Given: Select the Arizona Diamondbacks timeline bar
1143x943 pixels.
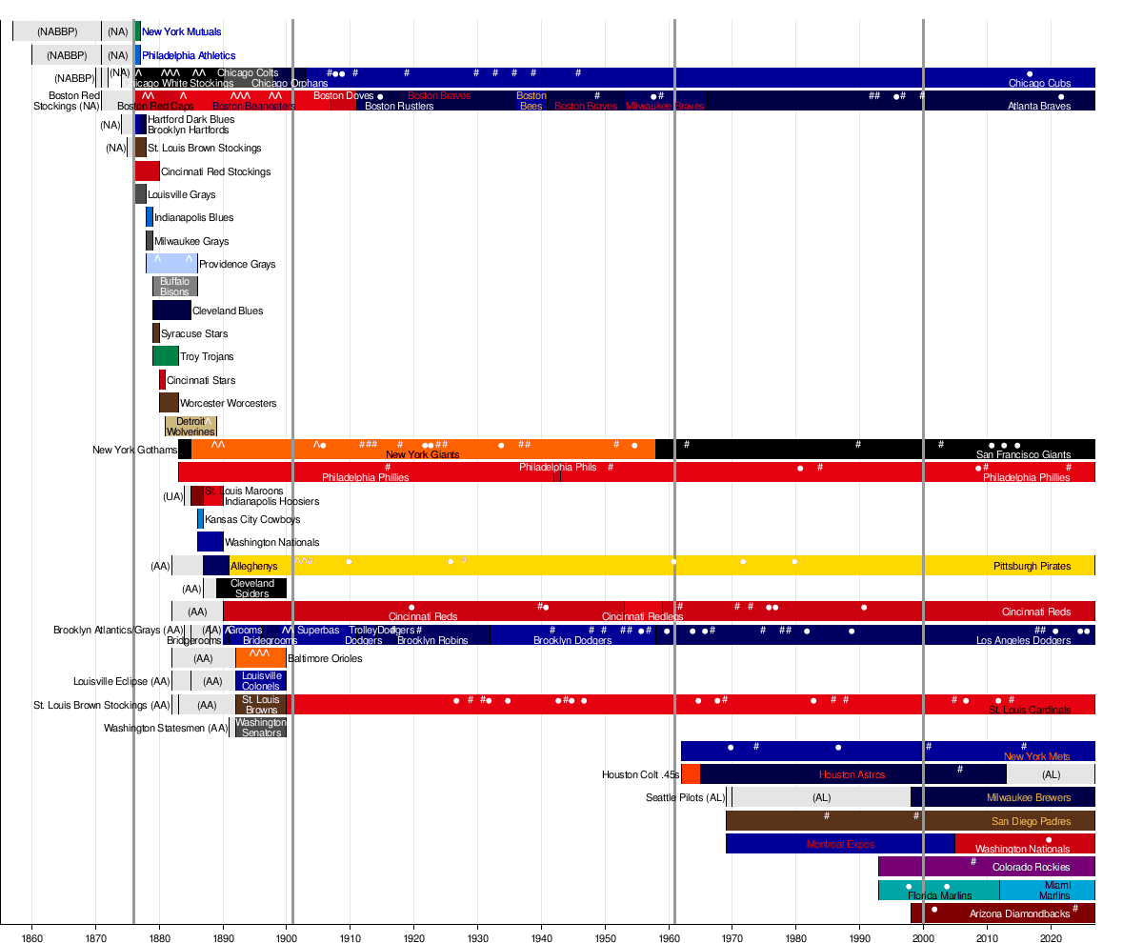Looking at the screenshot, I should point(1003,913).
